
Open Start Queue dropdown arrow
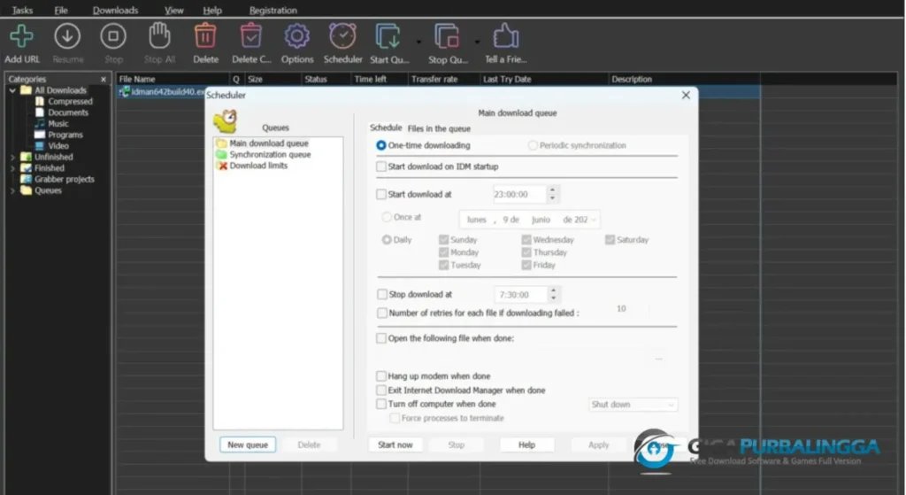coord(418,42)
